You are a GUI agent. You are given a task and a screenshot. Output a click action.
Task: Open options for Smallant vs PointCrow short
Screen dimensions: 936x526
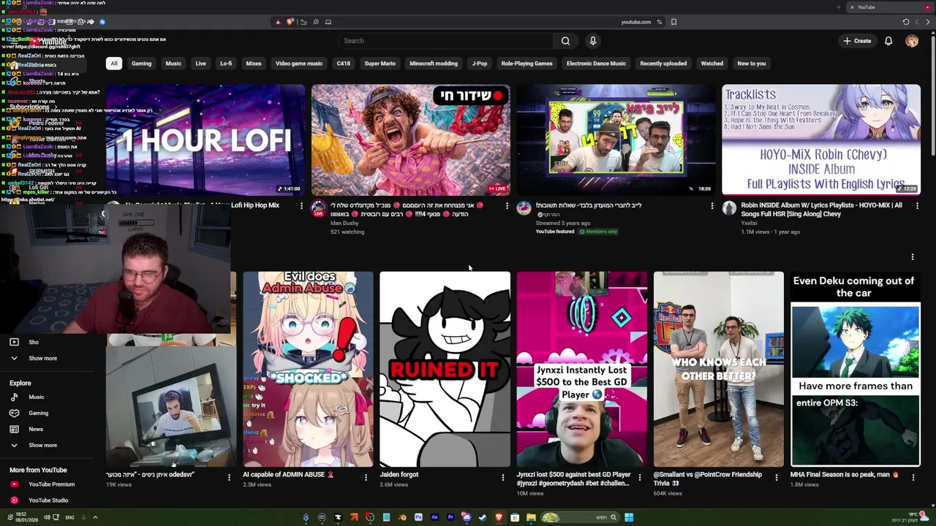(777, 477)
